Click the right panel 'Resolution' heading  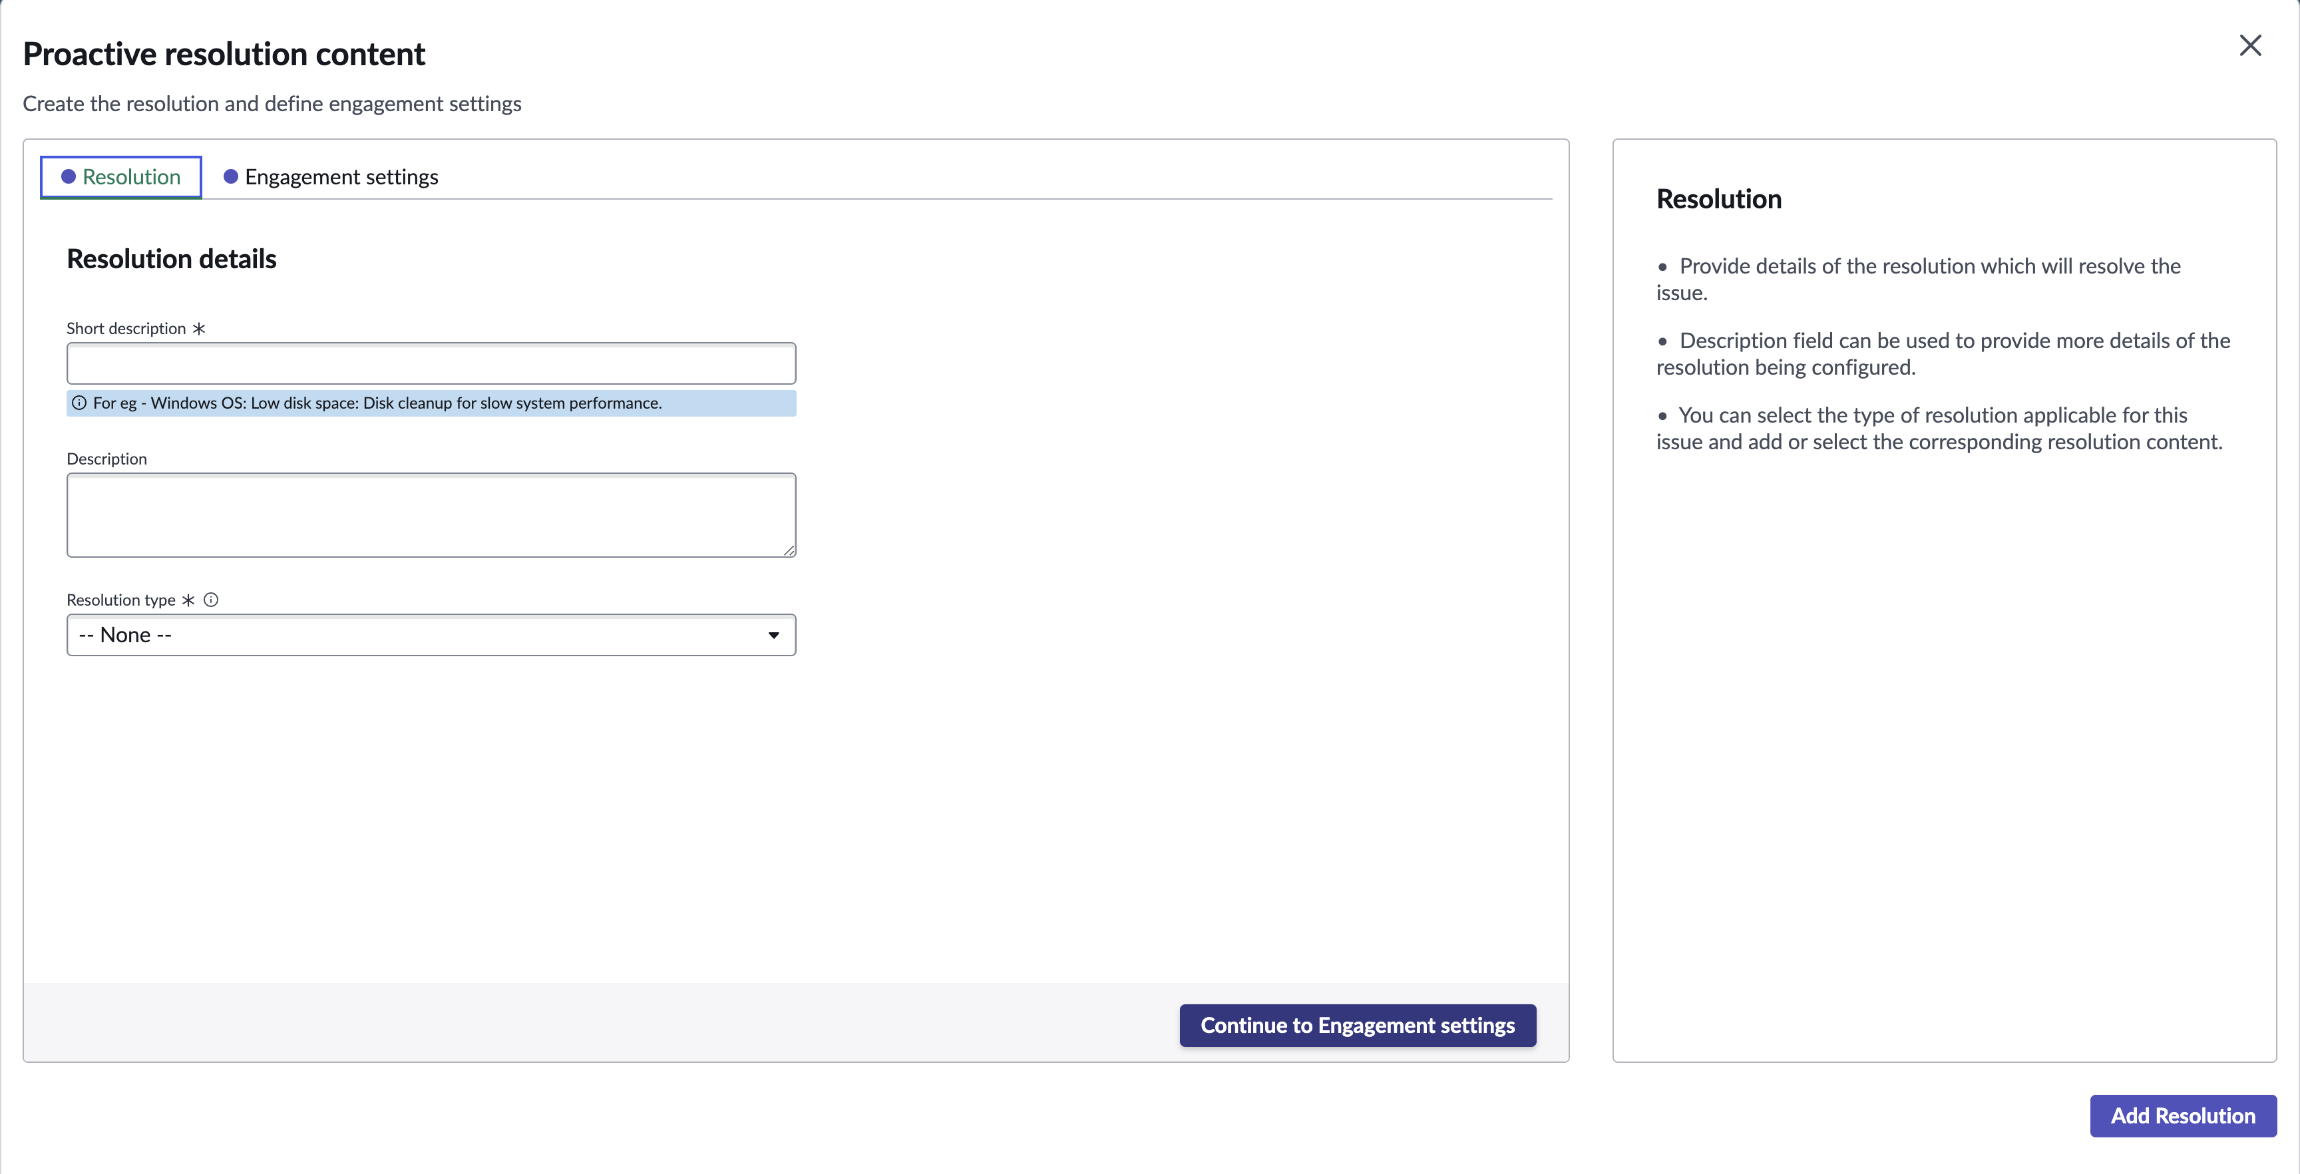(1719, 198)
